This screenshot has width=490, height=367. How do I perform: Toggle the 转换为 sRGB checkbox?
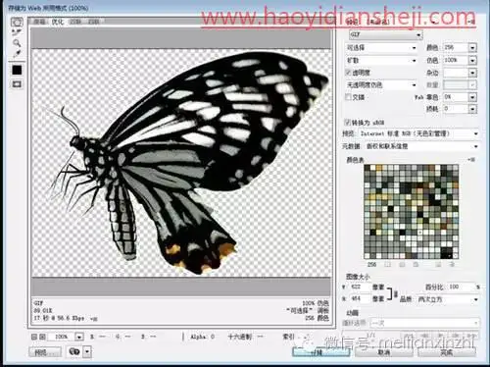point(348,123)
